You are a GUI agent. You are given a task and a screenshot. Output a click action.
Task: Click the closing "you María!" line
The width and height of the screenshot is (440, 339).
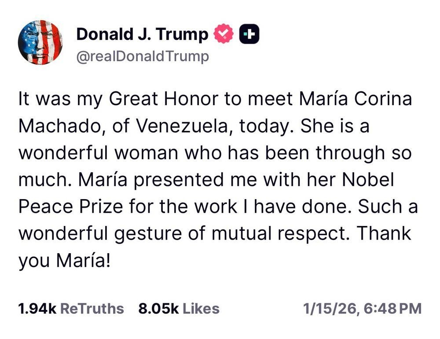[x=65, y=260]
